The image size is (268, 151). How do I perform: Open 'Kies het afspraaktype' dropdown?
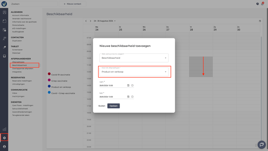pos(134,72)
